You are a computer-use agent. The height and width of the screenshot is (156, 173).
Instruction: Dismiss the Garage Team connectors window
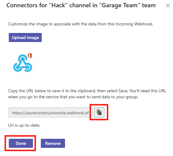(168, 5)
